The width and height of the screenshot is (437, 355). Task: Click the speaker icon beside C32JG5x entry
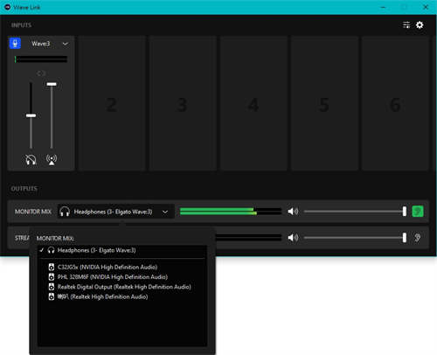point(52,267)
